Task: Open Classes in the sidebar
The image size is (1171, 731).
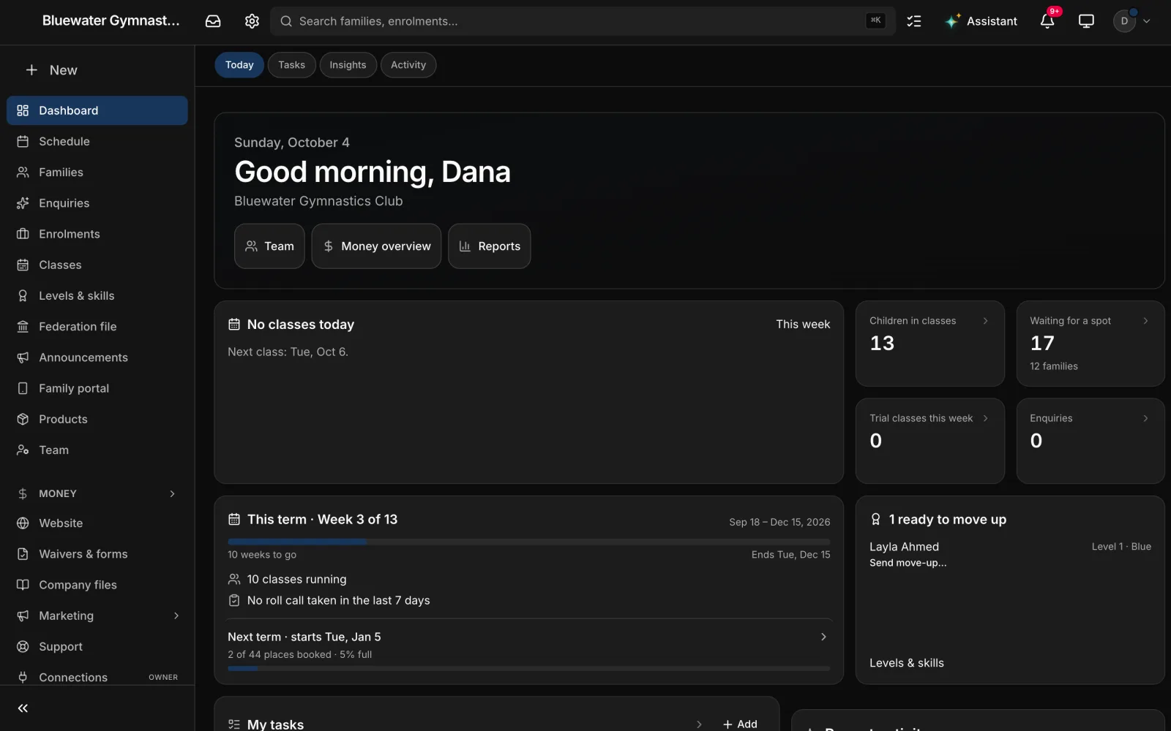Action: (x=97, y=265)
